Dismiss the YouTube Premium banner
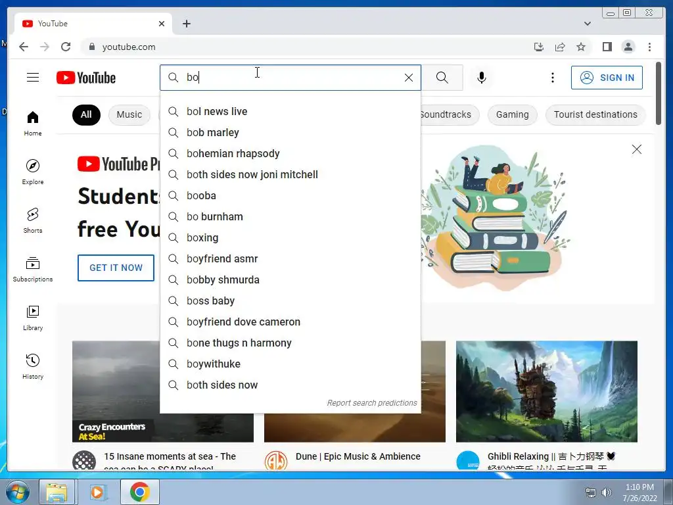The height and width of the screenshot is (505, 673). [636, 149]
